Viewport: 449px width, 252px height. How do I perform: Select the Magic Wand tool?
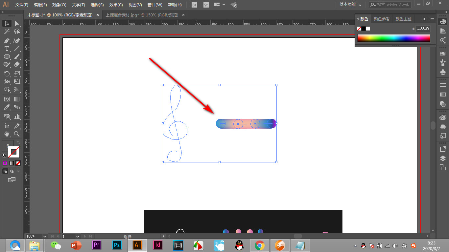point(7,32)
